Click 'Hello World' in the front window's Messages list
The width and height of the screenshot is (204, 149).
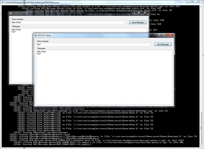point(41,52)
